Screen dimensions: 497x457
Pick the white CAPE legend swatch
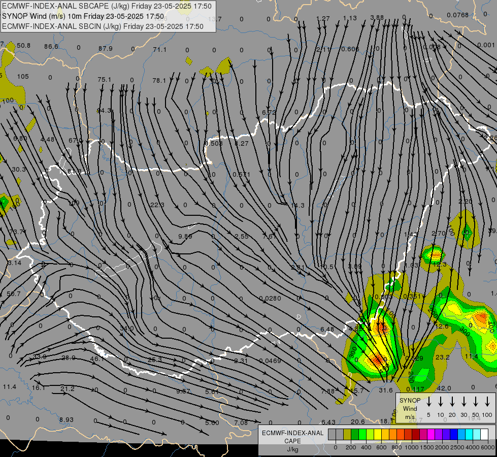coord(484,435)
